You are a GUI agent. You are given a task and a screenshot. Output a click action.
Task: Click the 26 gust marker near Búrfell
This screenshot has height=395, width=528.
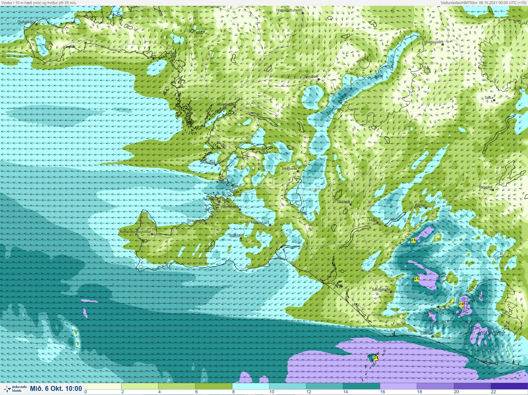(413, 240)
